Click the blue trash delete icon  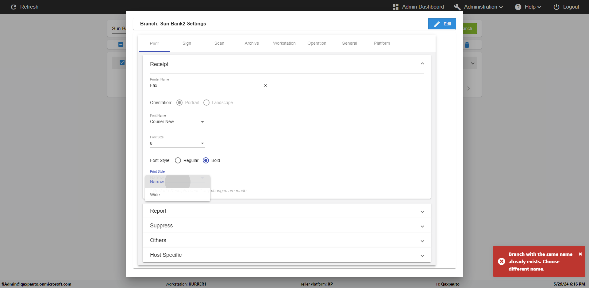(467, 45)
